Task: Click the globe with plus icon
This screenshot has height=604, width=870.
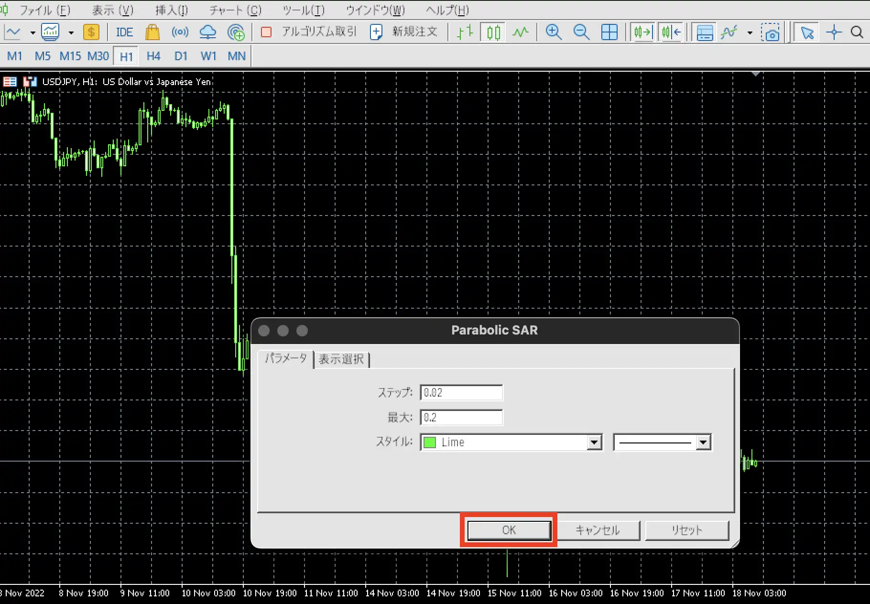Action: pyautogui.click(x=236, y=32)
